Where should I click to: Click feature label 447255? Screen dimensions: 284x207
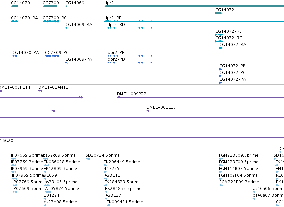112,169
